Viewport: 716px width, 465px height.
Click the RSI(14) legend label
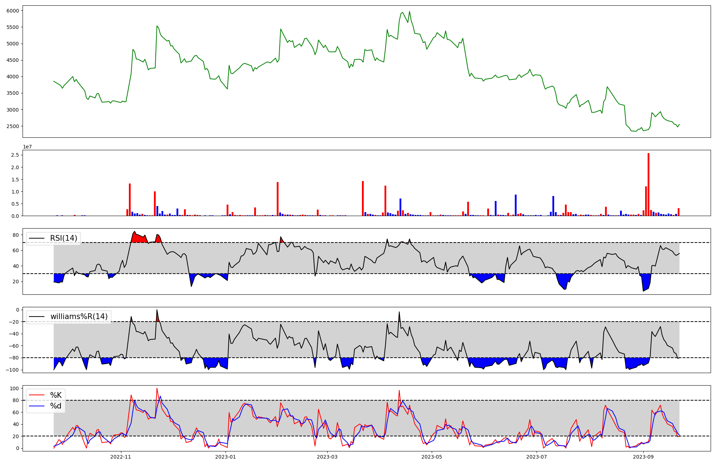point(64,238)
